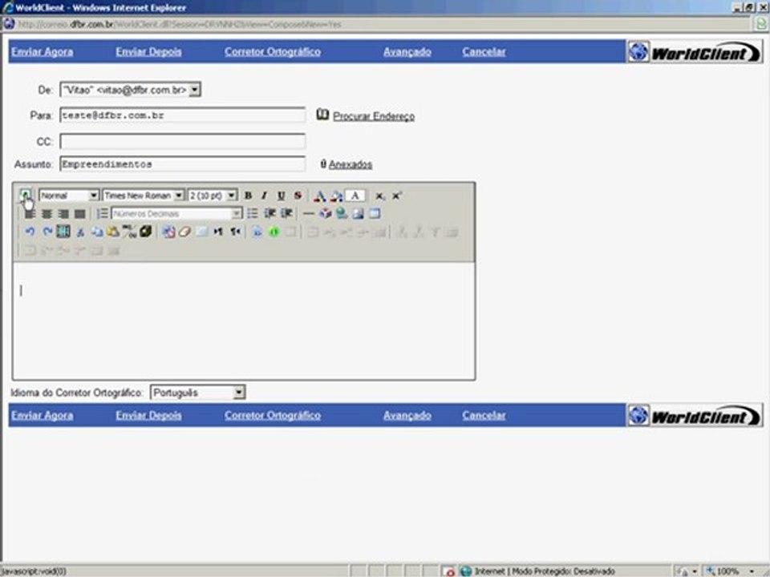Align text to the right
770x577 pixels.
(63, 214)
